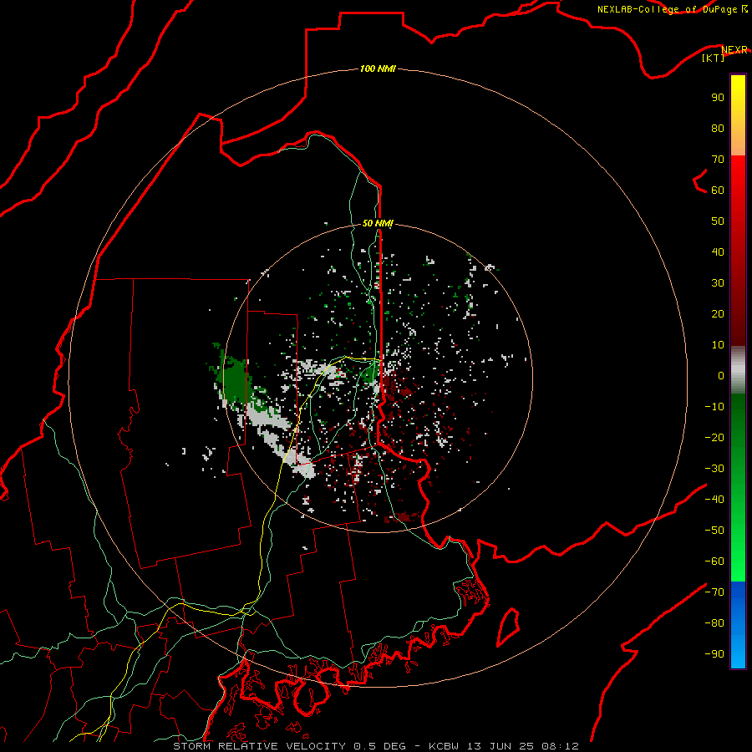The width and height of the screenshot is (752, 752).
Task: Click the -20 value on velocity scale
Action: point(714,437)
